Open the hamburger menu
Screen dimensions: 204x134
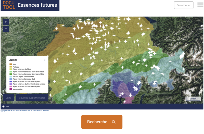tap(200, 5)
